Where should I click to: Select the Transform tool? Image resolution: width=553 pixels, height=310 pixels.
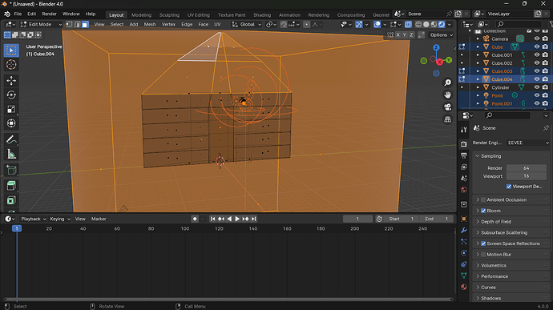11,123
